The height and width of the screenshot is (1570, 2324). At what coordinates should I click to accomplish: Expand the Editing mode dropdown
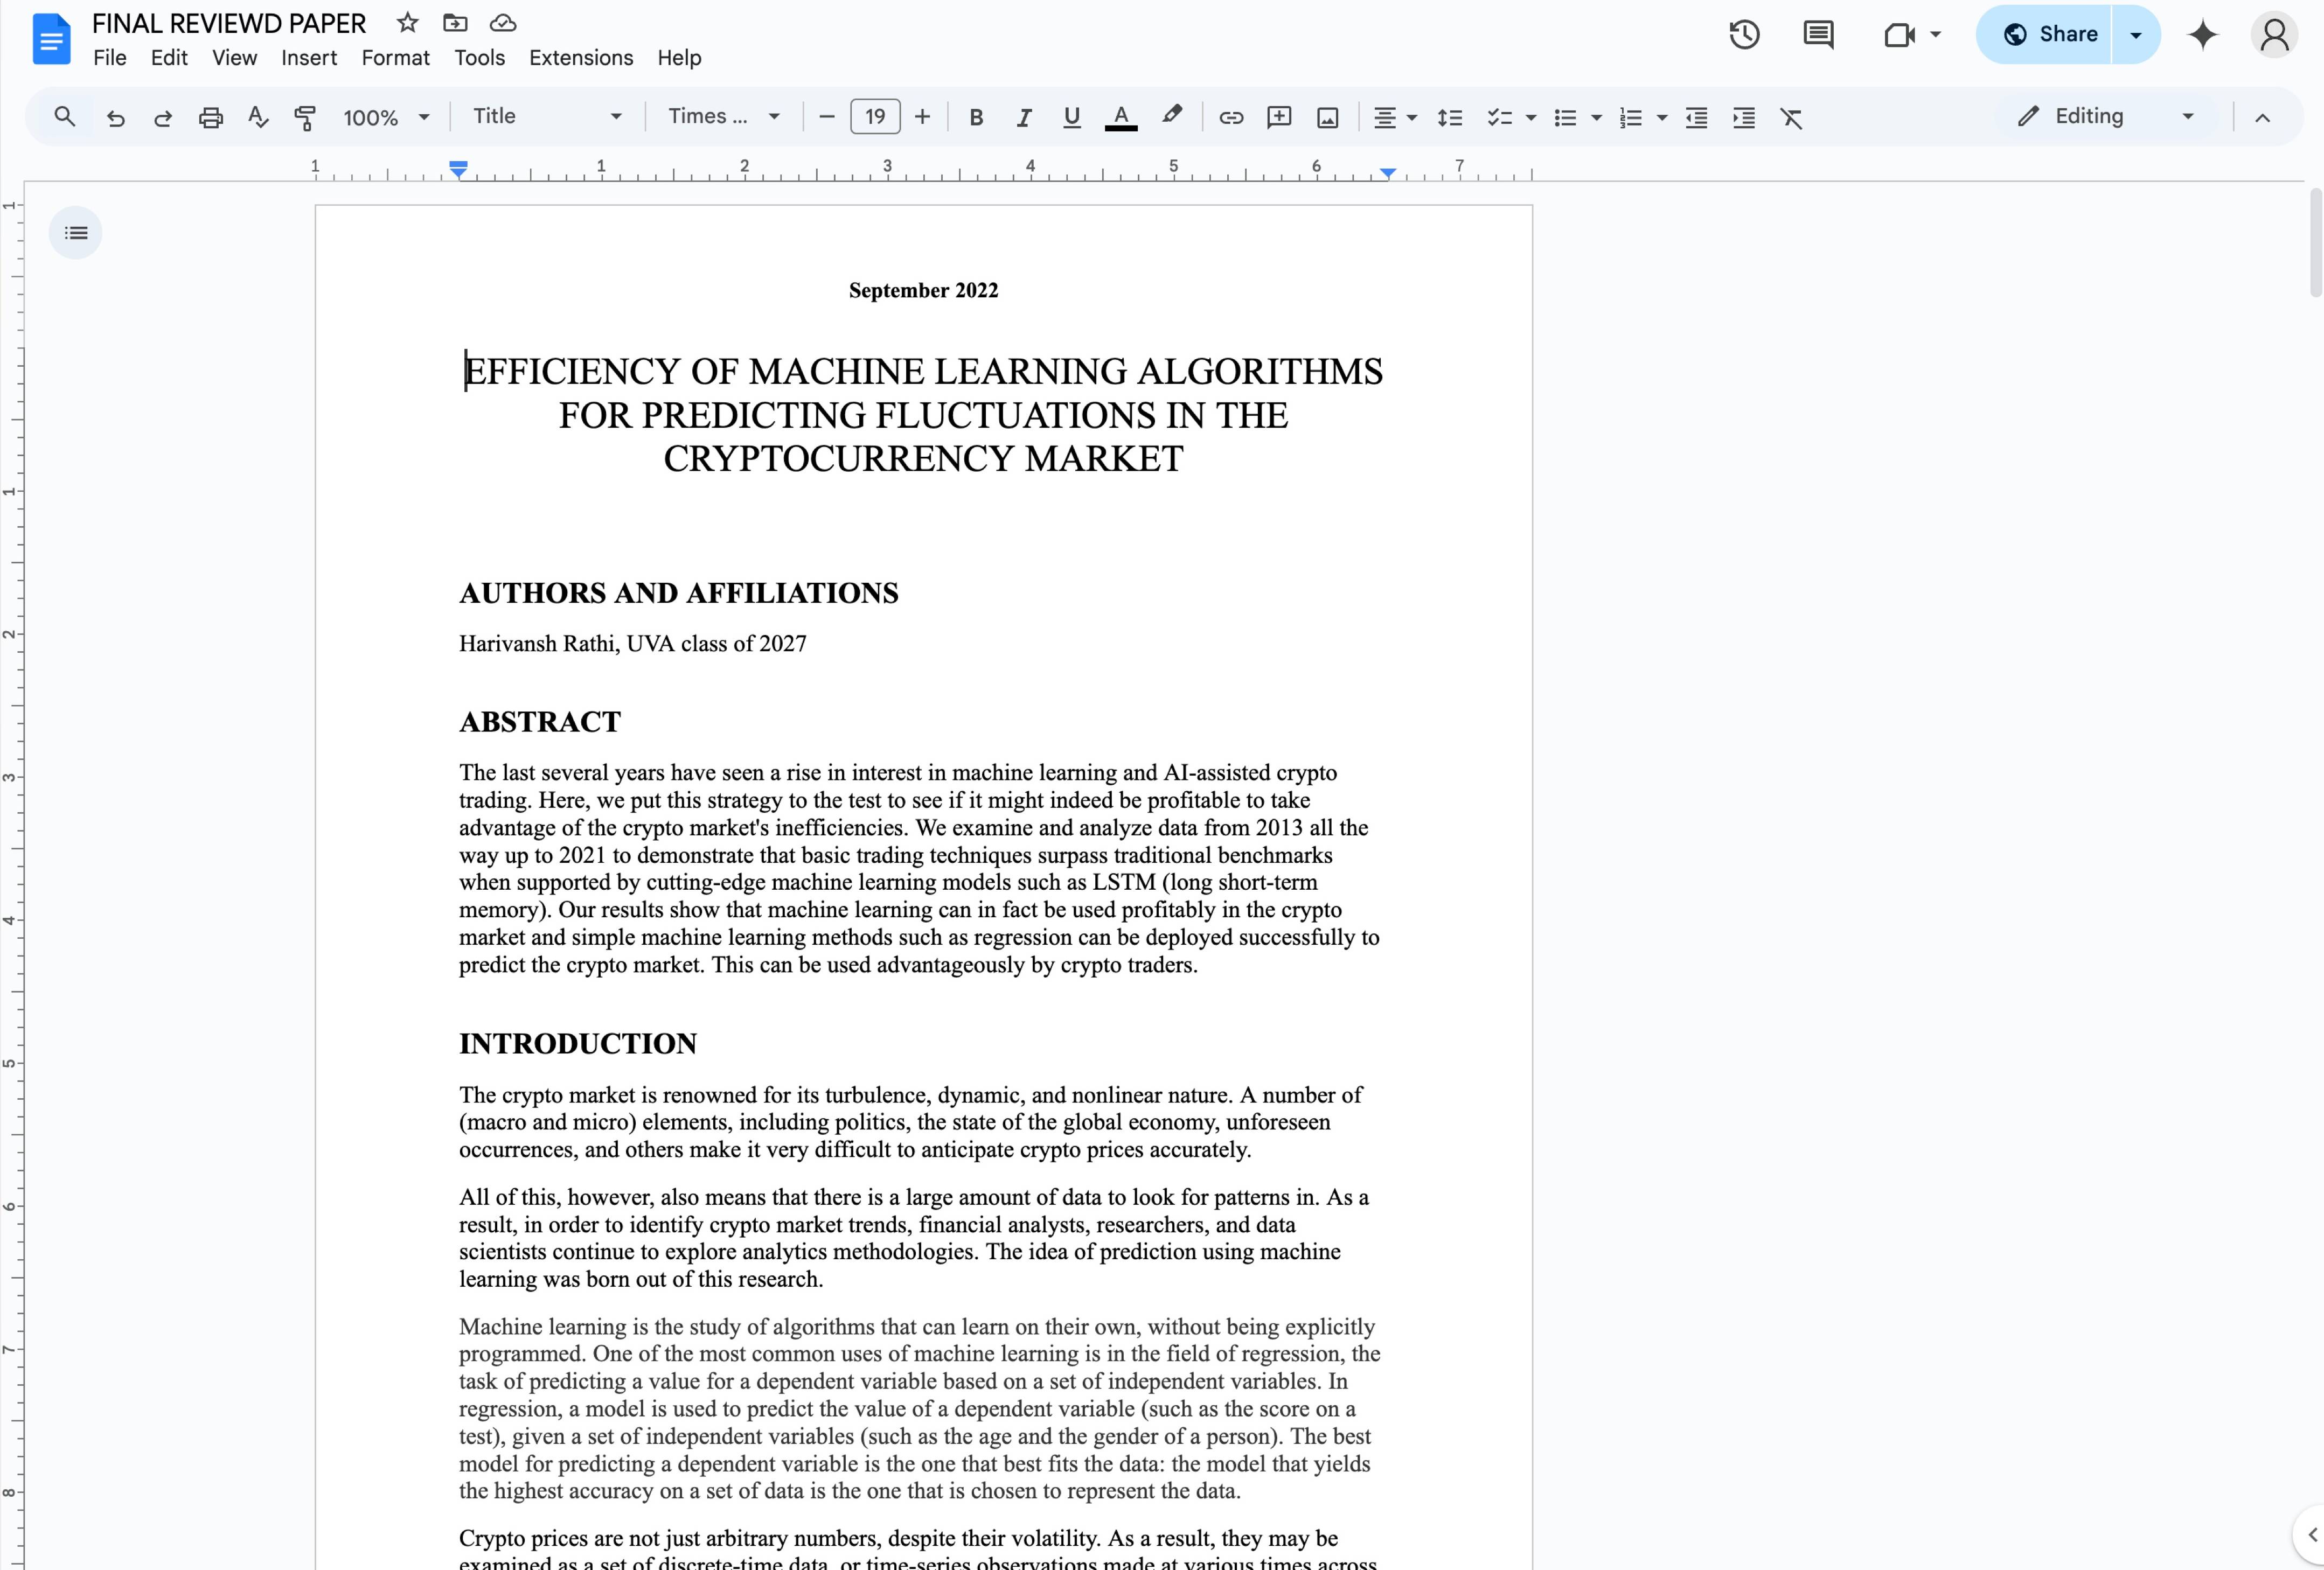(2106, 117)
